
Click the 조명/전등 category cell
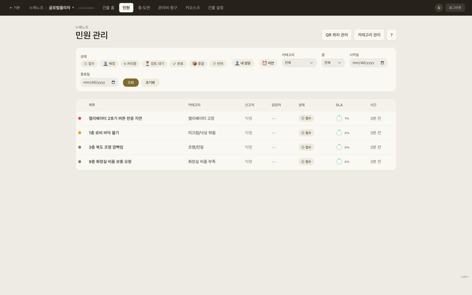196,147
